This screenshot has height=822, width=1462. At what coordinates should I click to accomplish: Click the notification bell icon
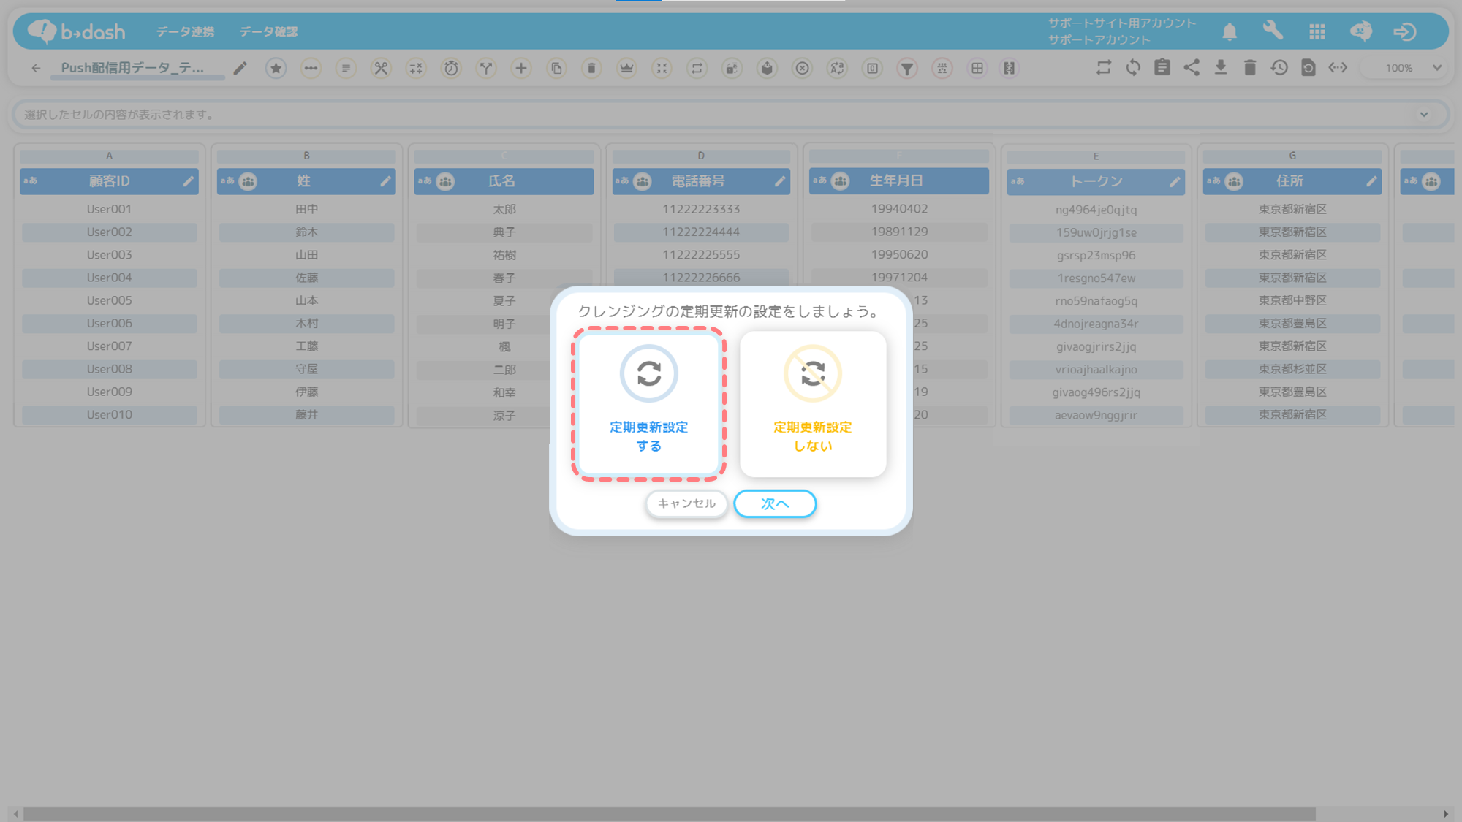point(1229,31)
